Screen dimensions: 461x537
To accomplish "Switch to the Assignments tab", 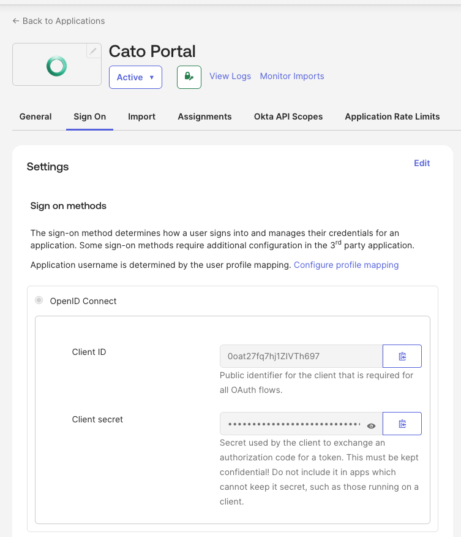I will pyautogui.click(x=203, y=116).
